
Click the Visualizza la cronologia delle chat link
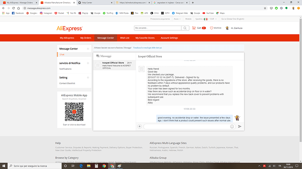click(x=147, y=48)
